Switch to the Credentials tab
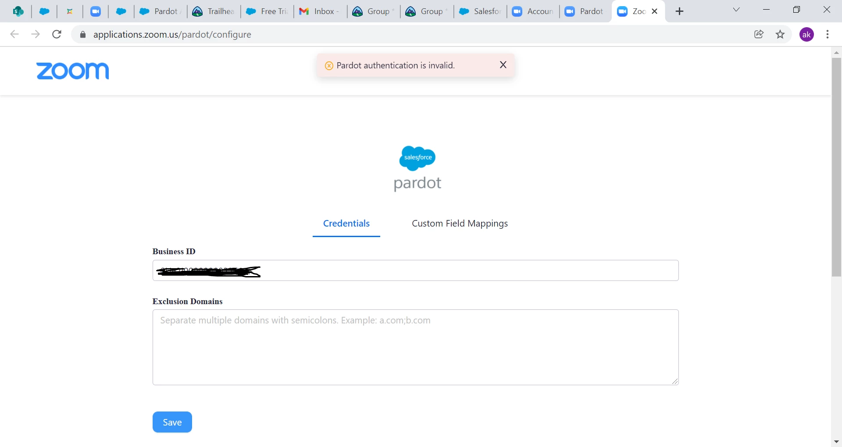Viewport: 842px width, 447px height. pos(346,223)
